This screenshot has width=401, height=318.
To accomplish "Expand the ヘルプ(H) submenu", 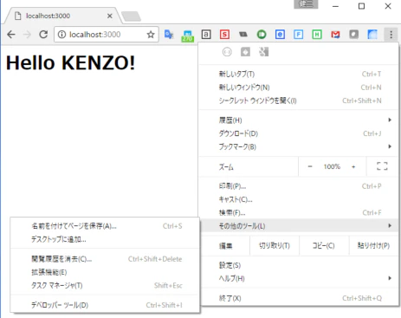I will (x=299, y=279).
